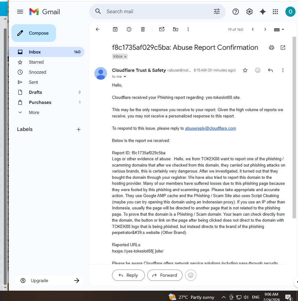Click the Compose button

34,33
